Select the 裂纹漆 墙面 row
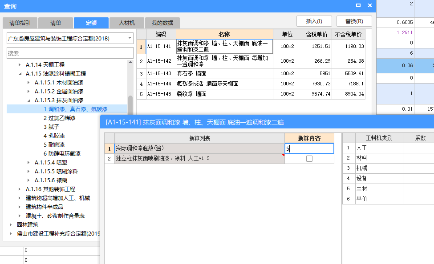Screen dimensions: 434x264 click(251, 94)
